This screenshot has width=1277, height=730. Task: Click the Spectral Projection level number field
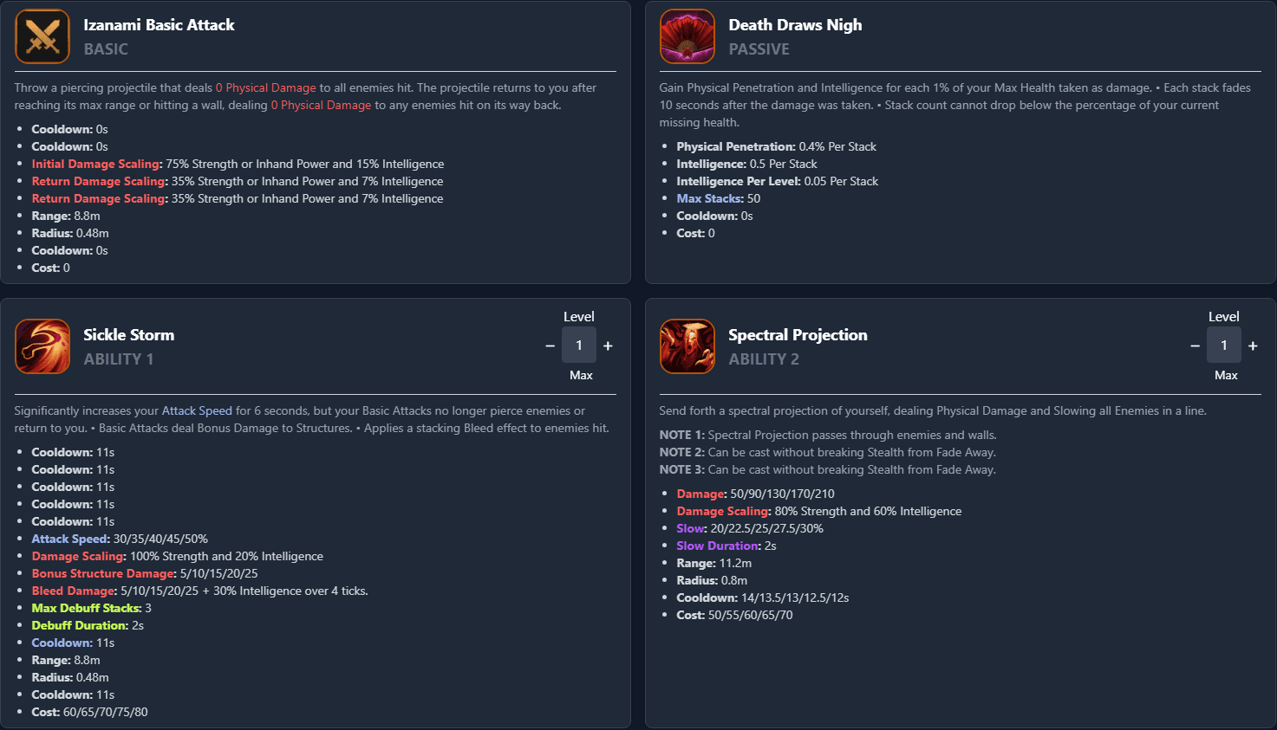1224,346
